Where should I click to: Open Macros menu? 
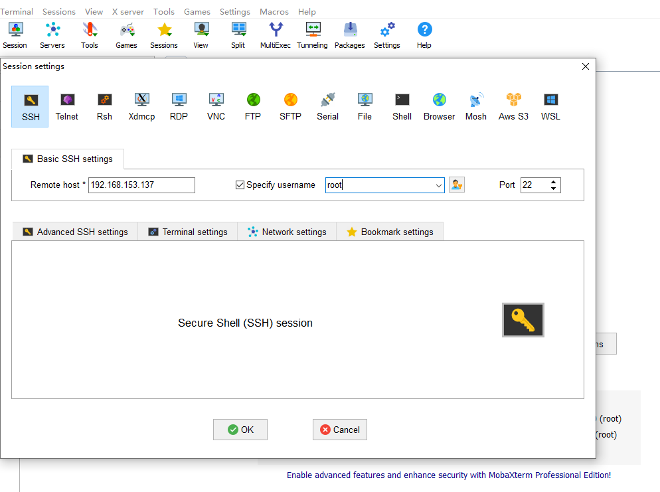pyautogui.click(x=274, y=12)
